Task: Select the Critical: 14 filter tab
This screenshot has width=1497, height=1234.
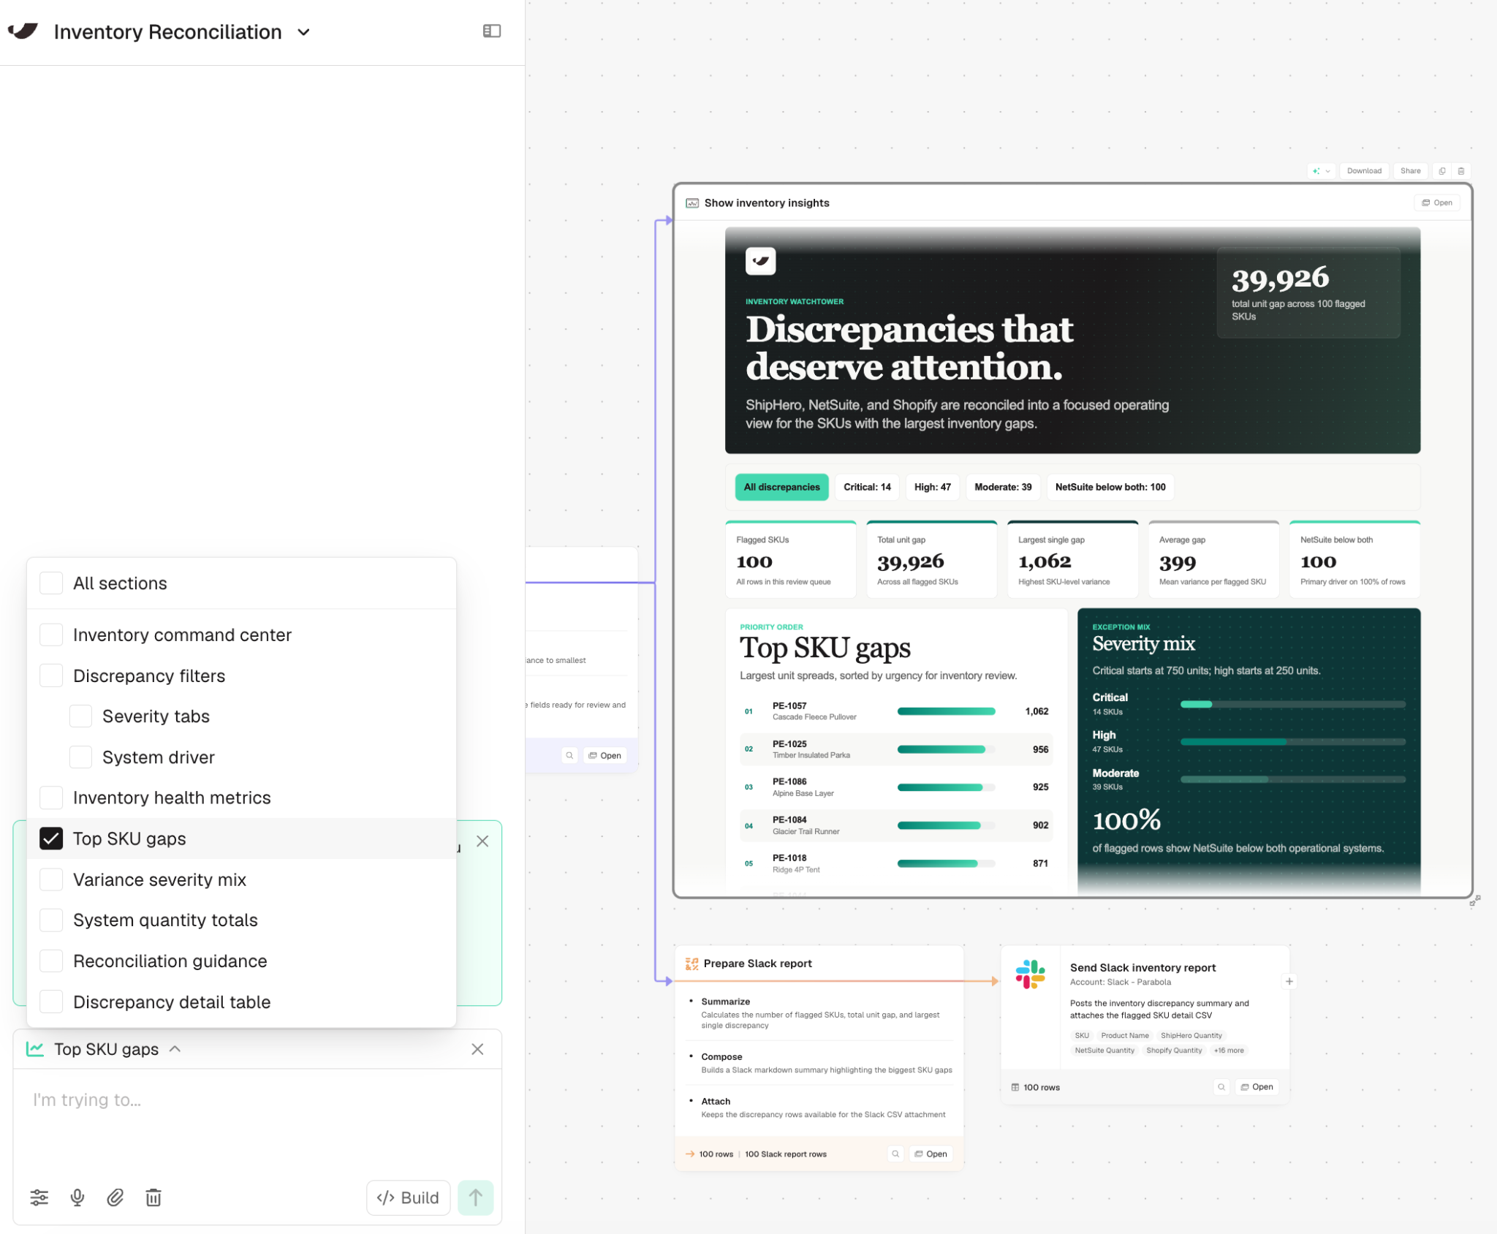Action: coord(867,487)
